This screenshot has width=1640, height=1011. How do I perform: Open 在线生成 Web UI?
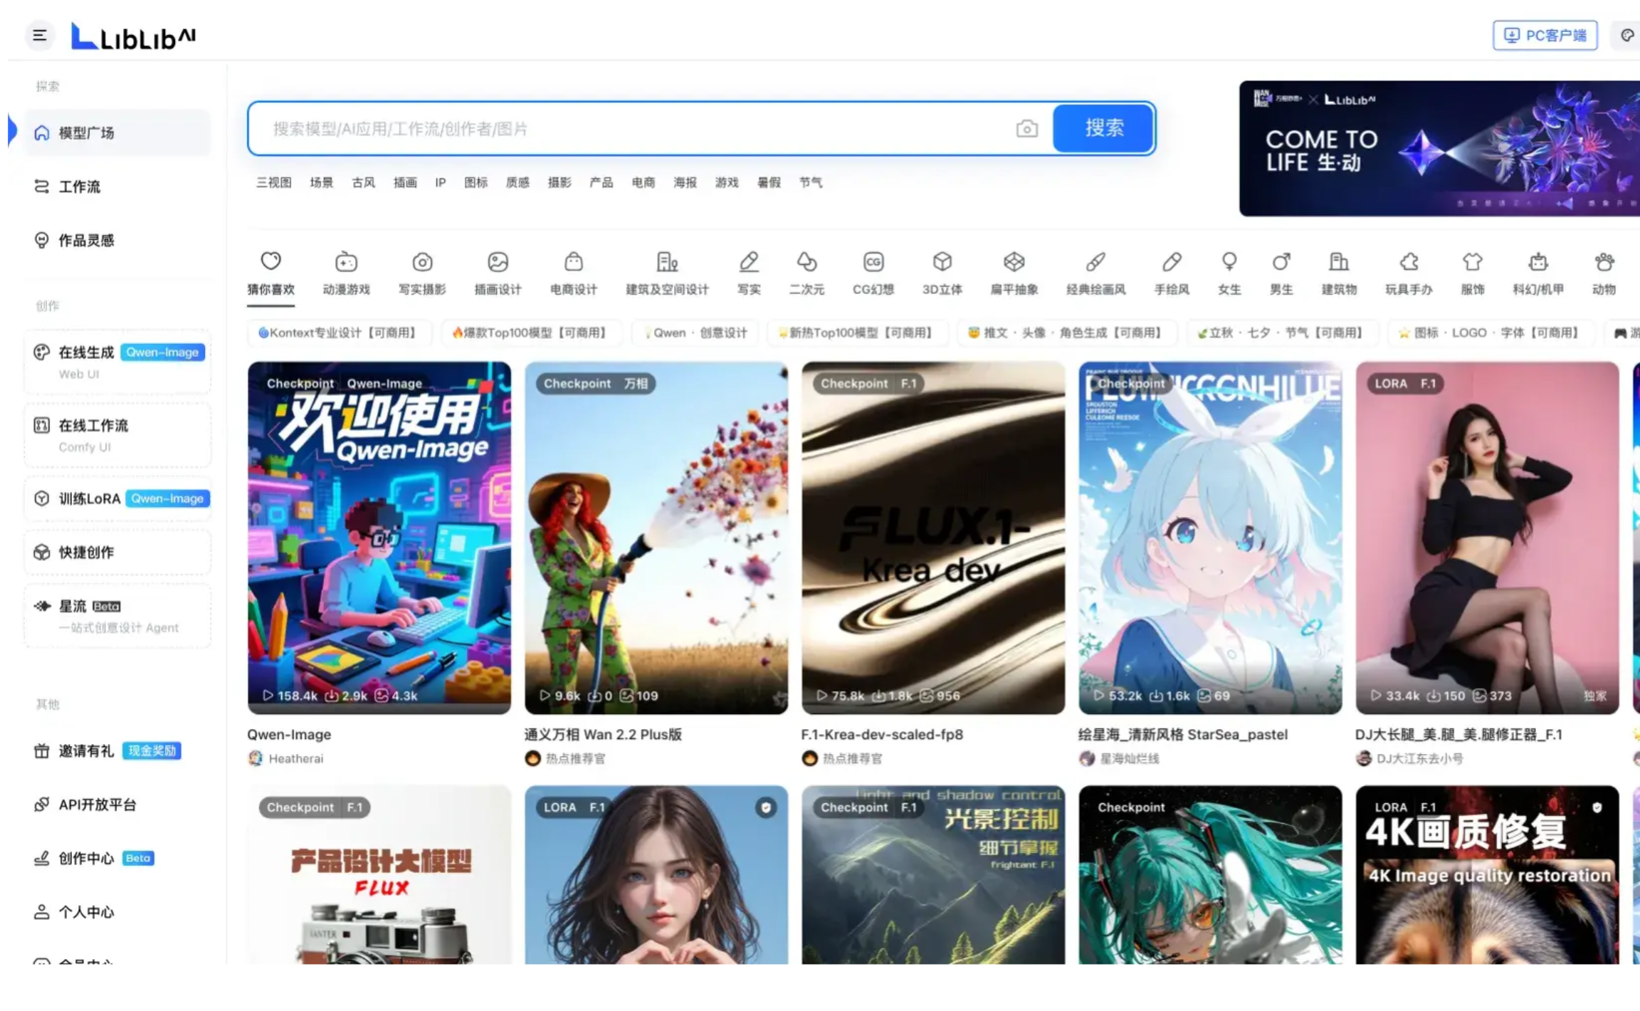coord(117,362)
